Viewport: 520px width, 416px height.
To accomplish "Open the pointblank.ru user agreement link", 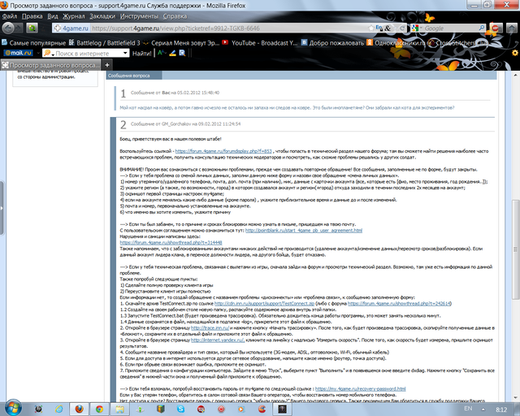I will point(304,230).
